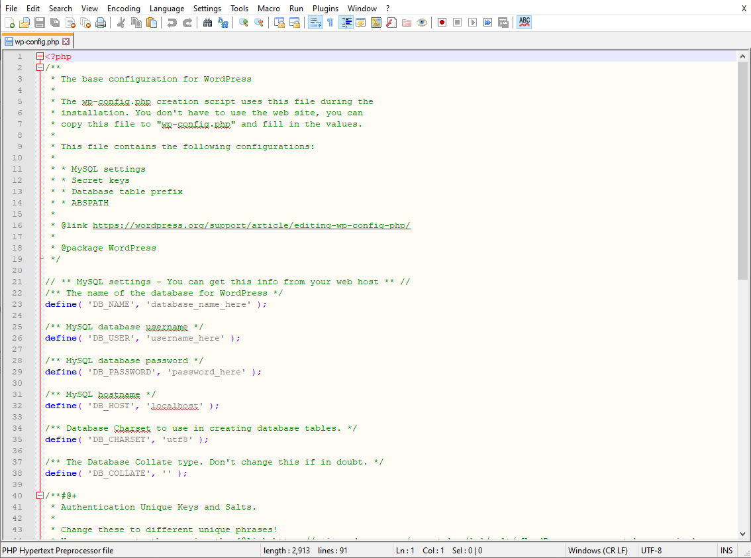Click the Print toolbar icon
This screenshot has width=751, height=558.
[100, 22]
